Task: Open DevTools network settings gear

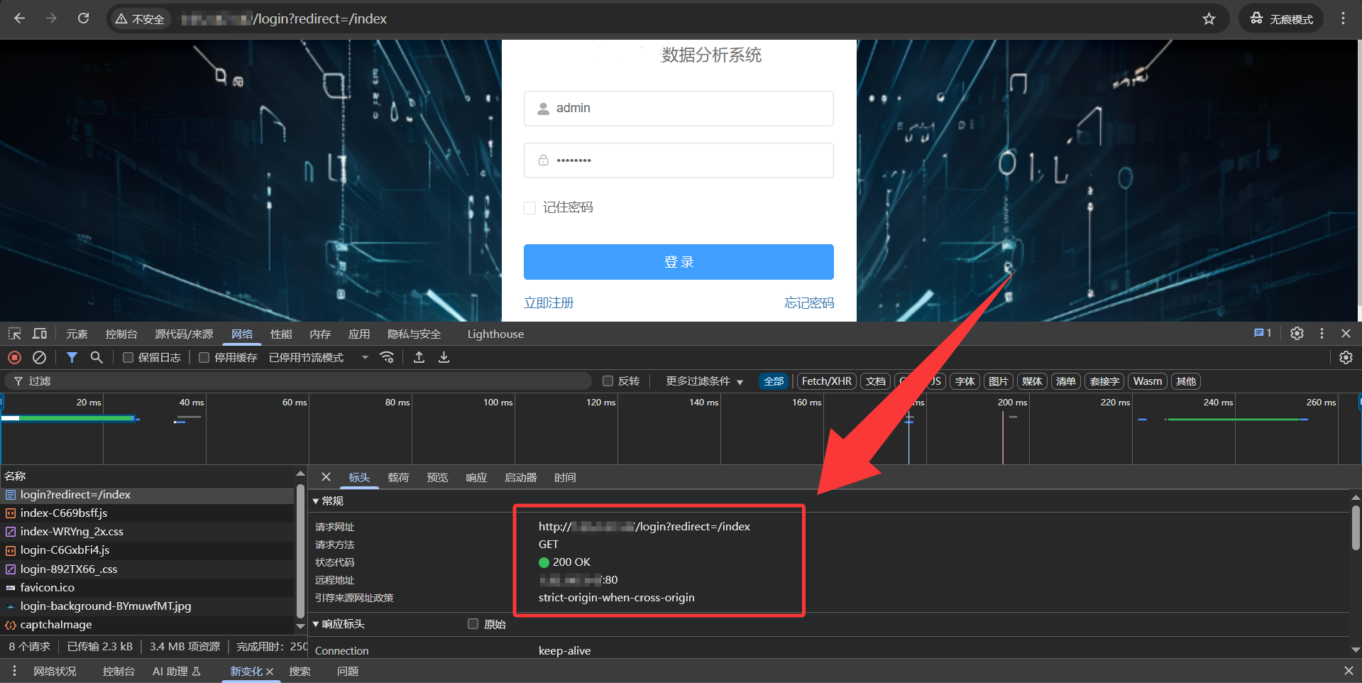Action: pyautogui.click(x=1348, y=357)
